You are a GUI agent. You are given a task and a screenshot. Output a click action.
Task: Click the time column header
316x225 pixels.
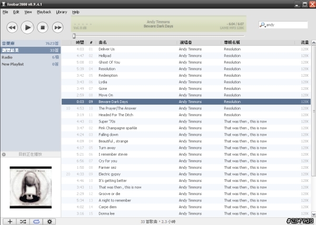click(80, 43)
